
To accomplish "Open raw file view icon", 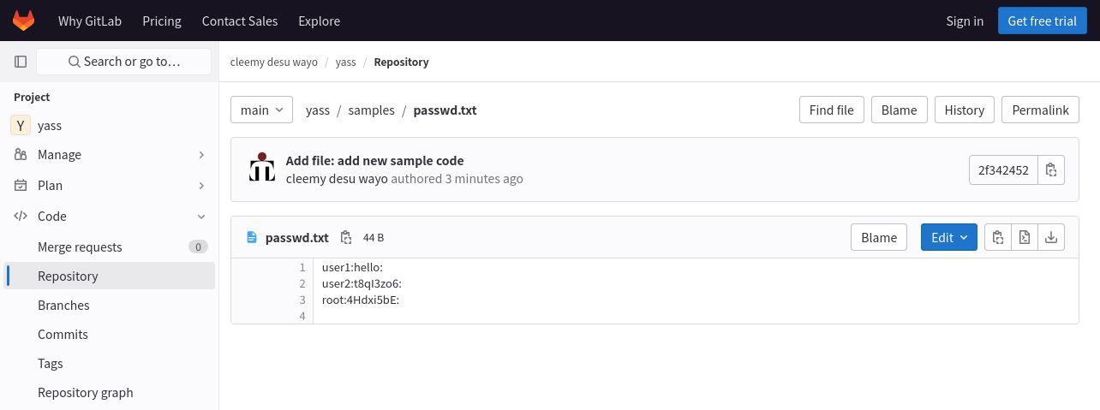I will (x=1025, y=237).
